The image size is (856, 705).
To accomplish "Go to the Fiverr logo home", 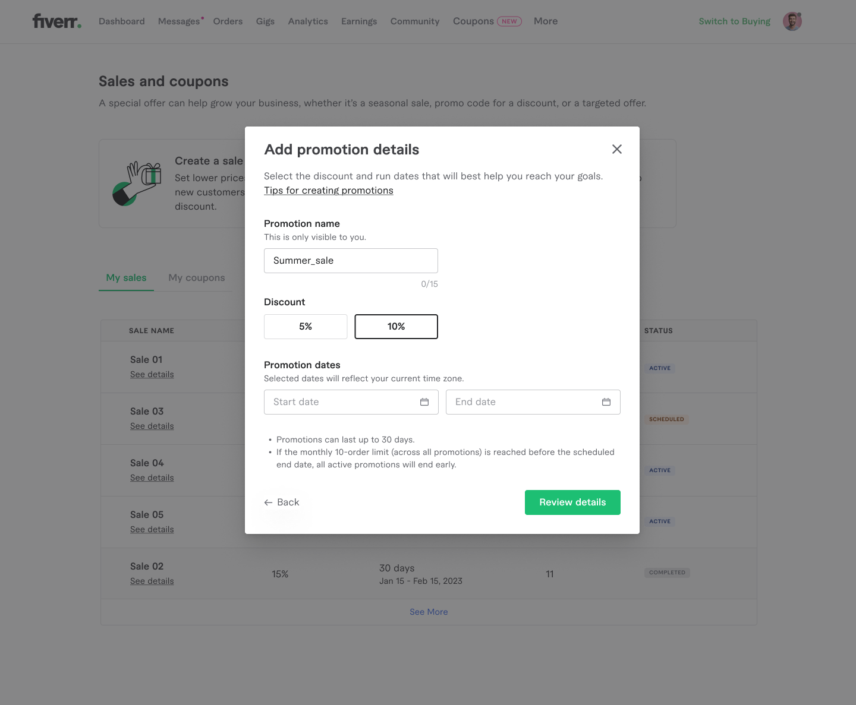I will [x=57, y=21].
